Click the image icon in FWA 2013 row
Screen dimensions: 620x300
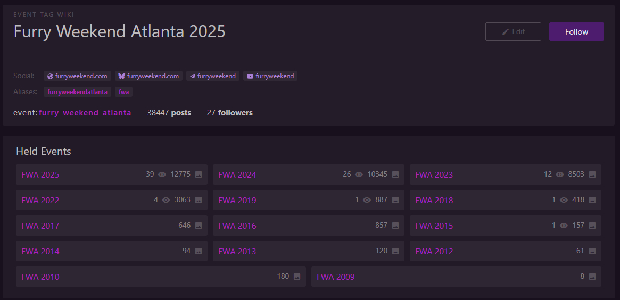[x=395, y=251]
